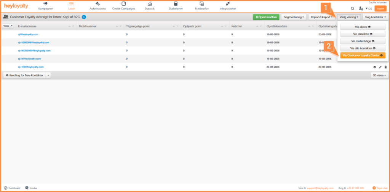Select the Vis midlertidige view option
This screenshot has height=192, width=390.
pyautogui.click(x=363, y=41)
